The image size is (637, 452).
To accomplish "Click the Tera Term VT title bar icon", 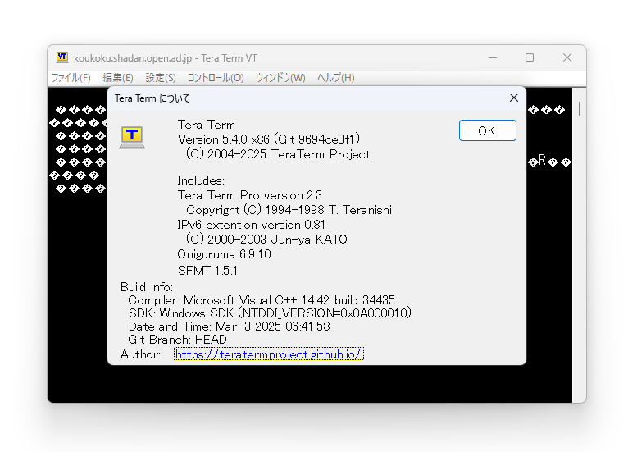I will tap(62, 57).
